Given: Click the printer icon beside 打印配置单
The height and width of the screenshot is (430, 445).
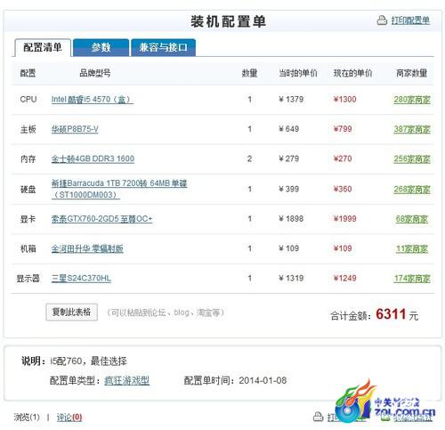Looking at the screenshot, I should [382, 20].
